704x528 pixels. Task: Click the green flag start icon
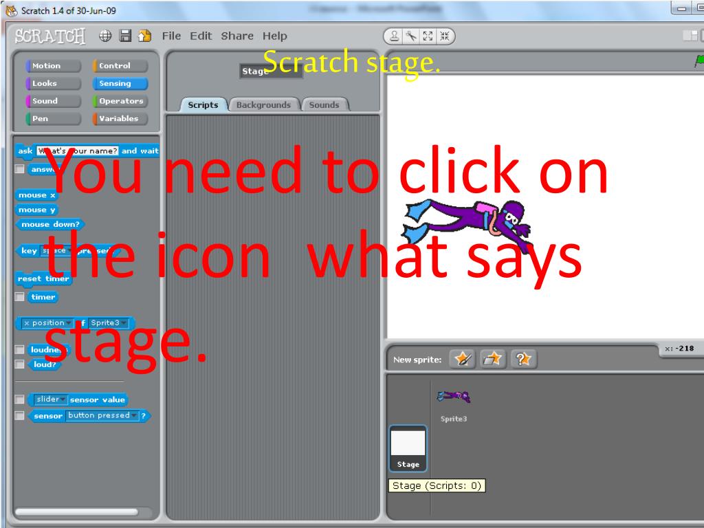(x=699, y=61)
